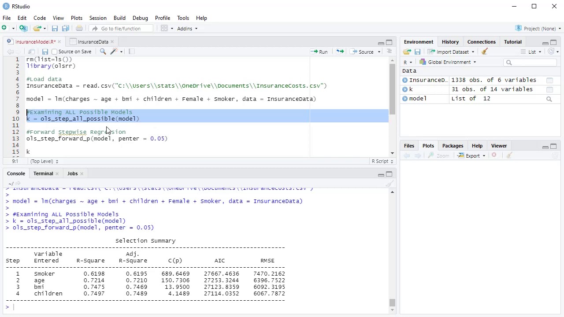Load workspace icon in Environment pane
This screenshot has width=564, height=317.
[407, 52]
